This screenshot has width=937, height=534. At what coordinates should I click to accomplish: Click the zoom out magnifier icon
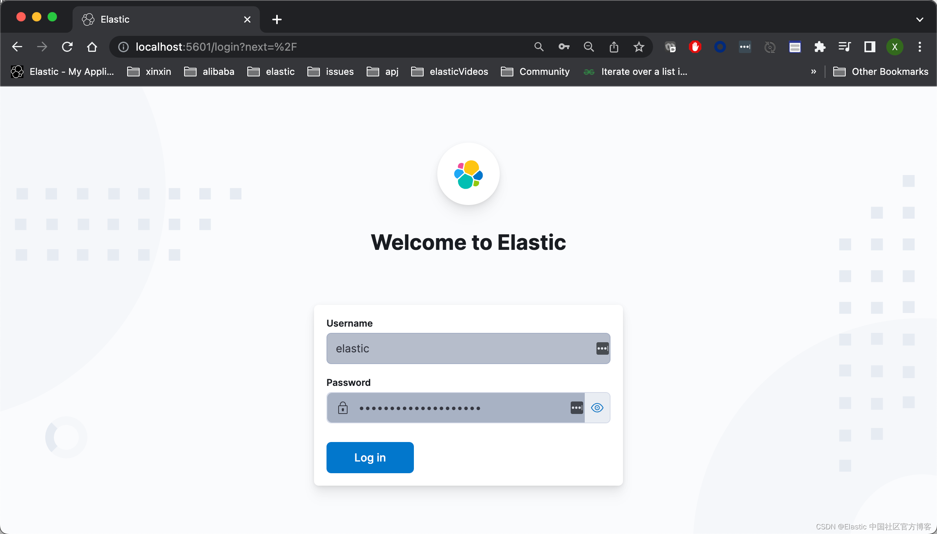(589, 47)
